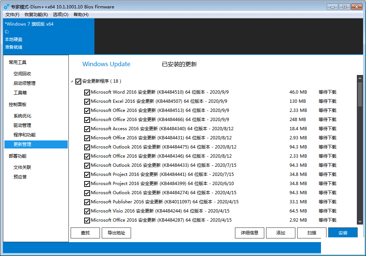Uncheck Publisher 2016 KB4011097 update
The image size is (366, 256).
click(x=87, y=202)
